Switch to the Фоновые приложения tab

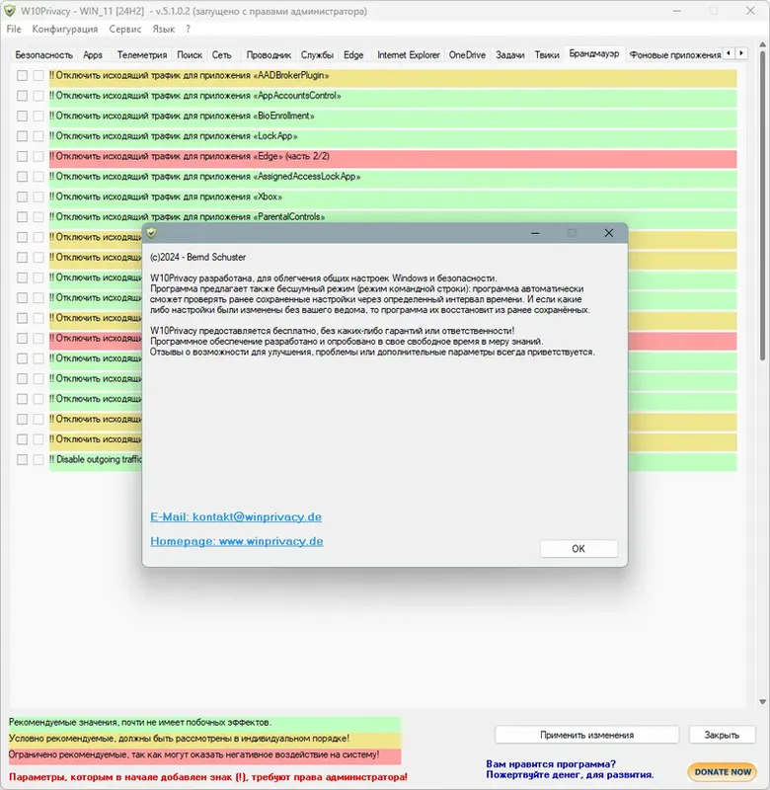[675, 55]
